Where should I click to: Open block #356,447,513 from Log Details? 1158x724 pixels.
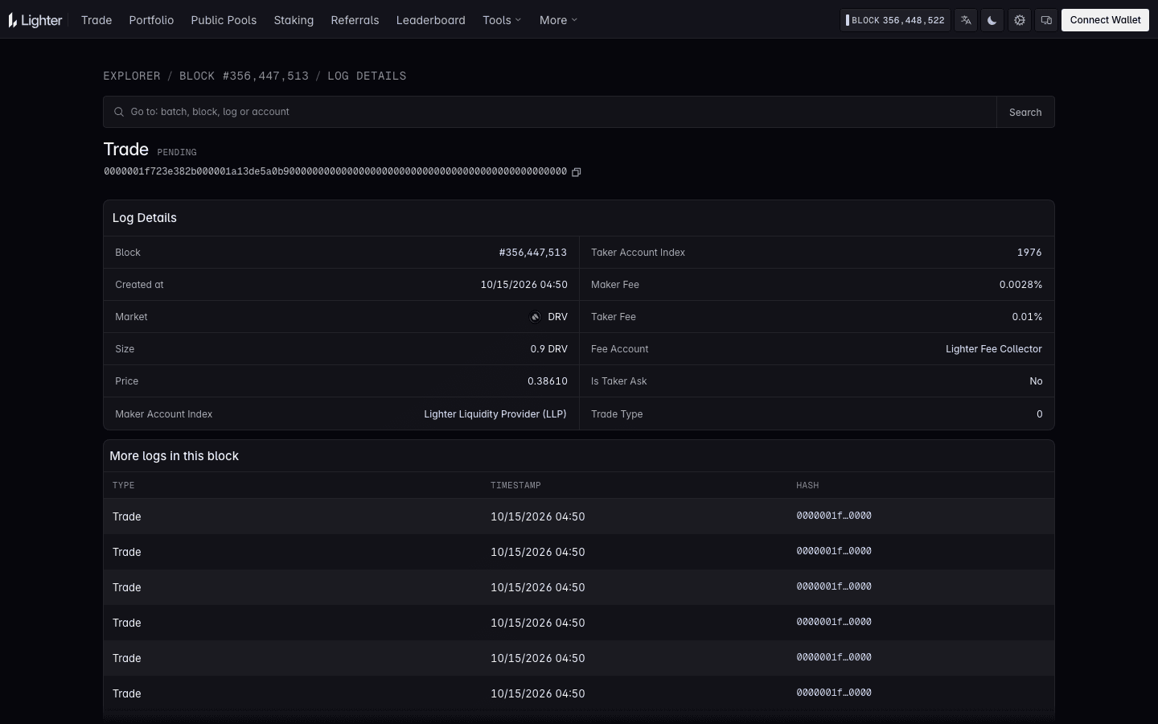(532, 253)
